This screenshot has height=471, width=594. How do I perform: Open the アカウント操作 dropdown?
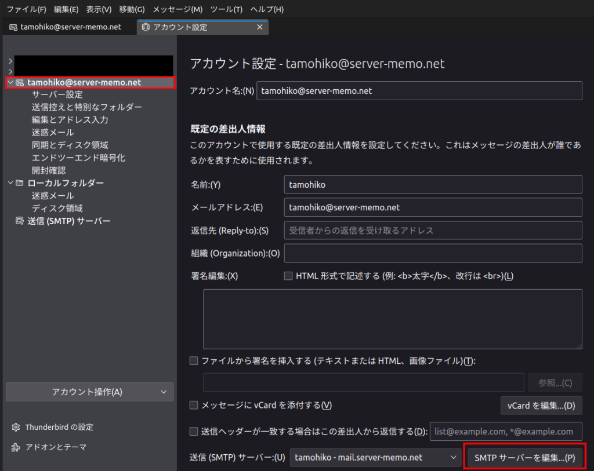click(x=89, y=392)
